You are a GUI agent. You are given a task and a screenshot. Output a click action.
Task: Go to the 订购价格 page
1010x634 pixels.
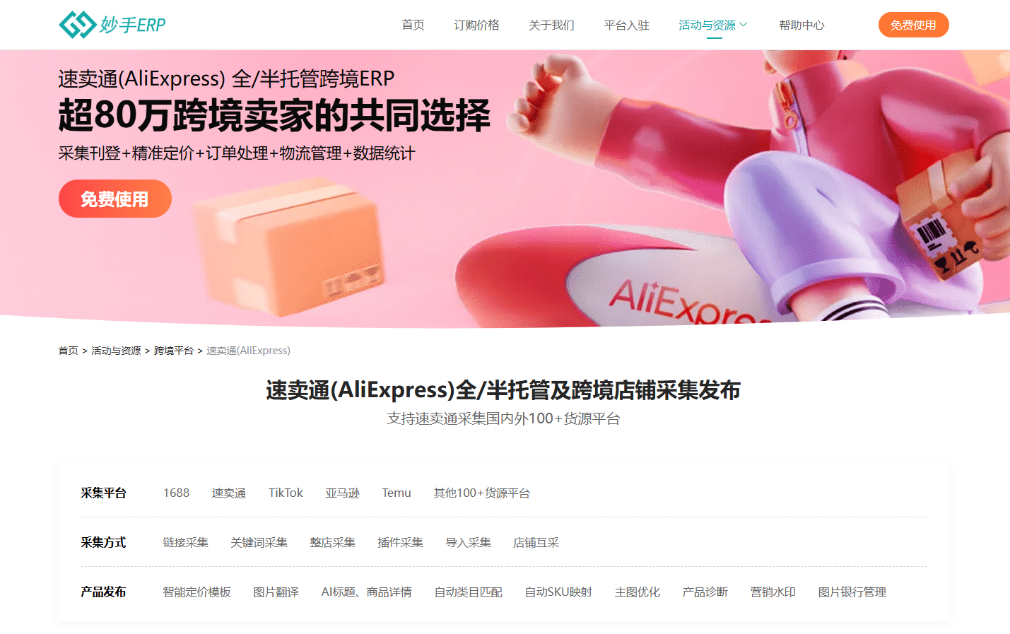pos(476,25)
